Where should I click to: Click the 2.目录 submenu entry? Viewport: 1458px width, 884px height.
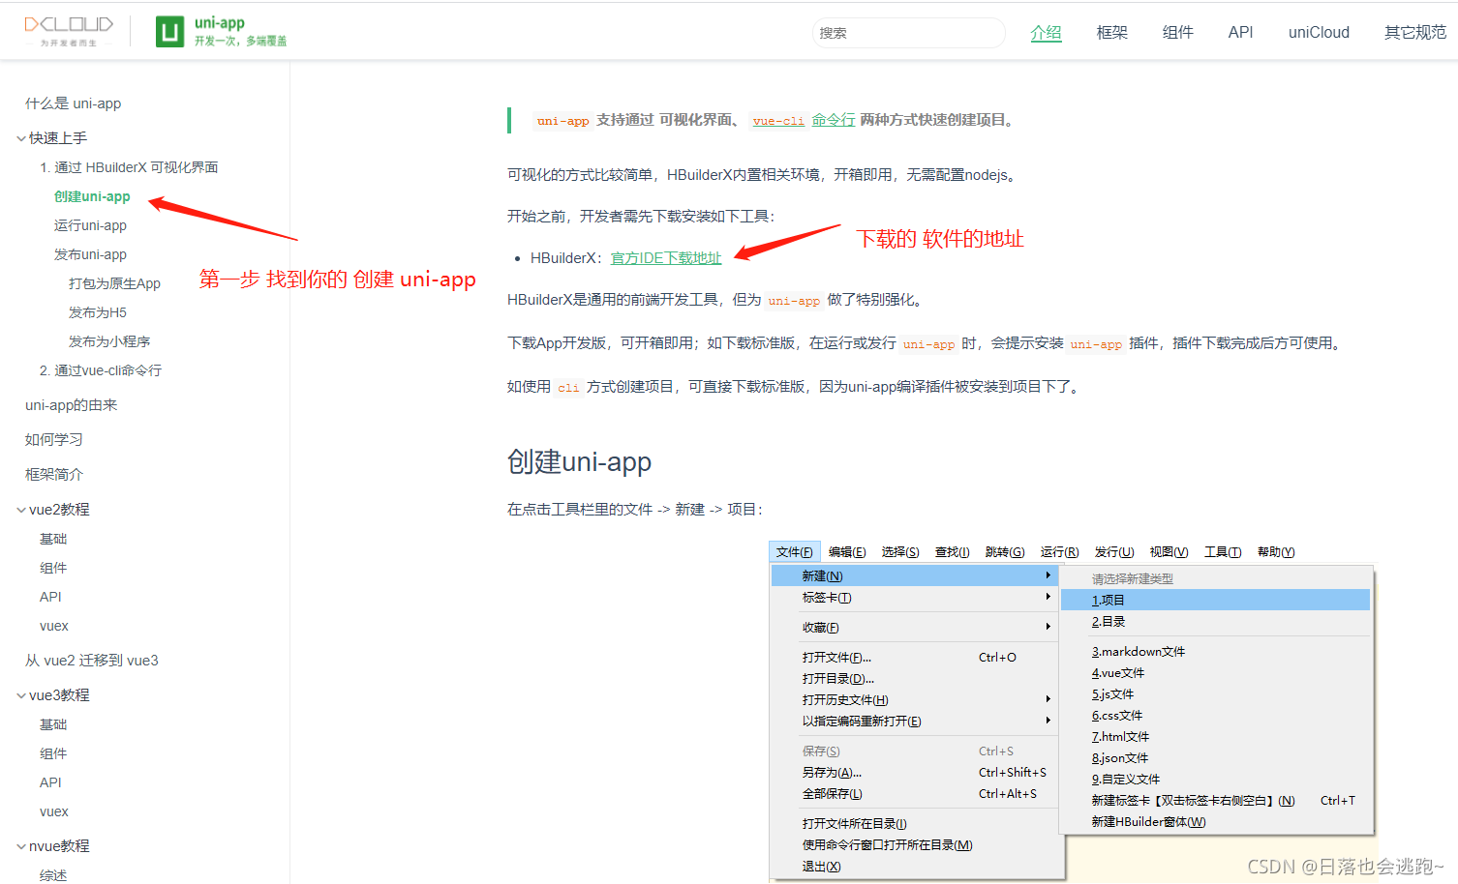coord(1216,622)
